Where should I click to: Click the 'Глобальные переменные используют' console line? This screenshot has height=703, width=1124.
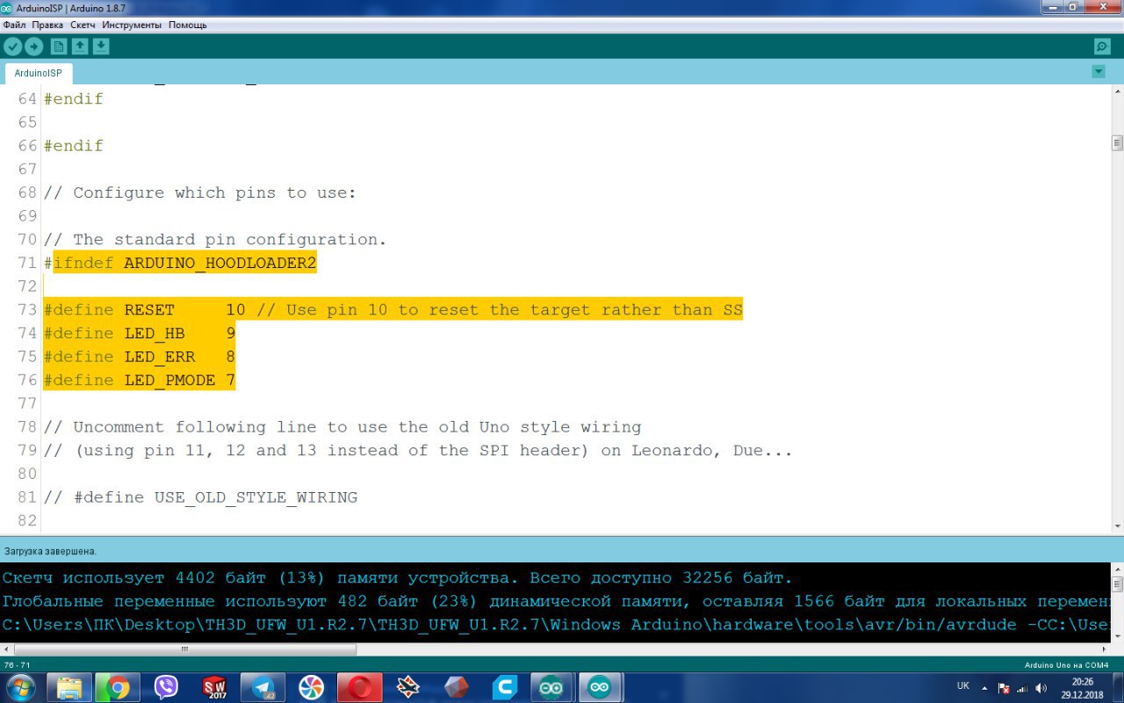coord(557,602)
